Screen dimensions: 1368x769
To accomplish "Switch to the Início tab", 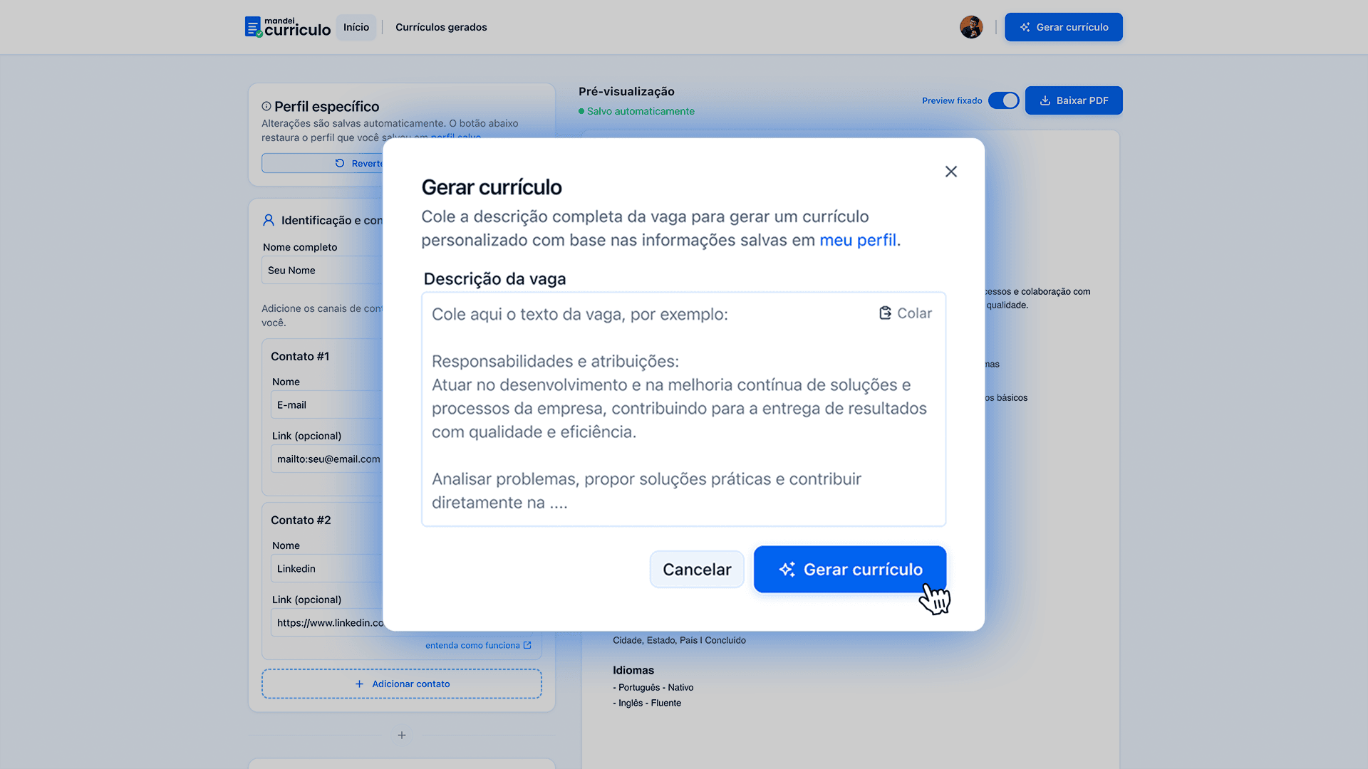I will (356, 27).
